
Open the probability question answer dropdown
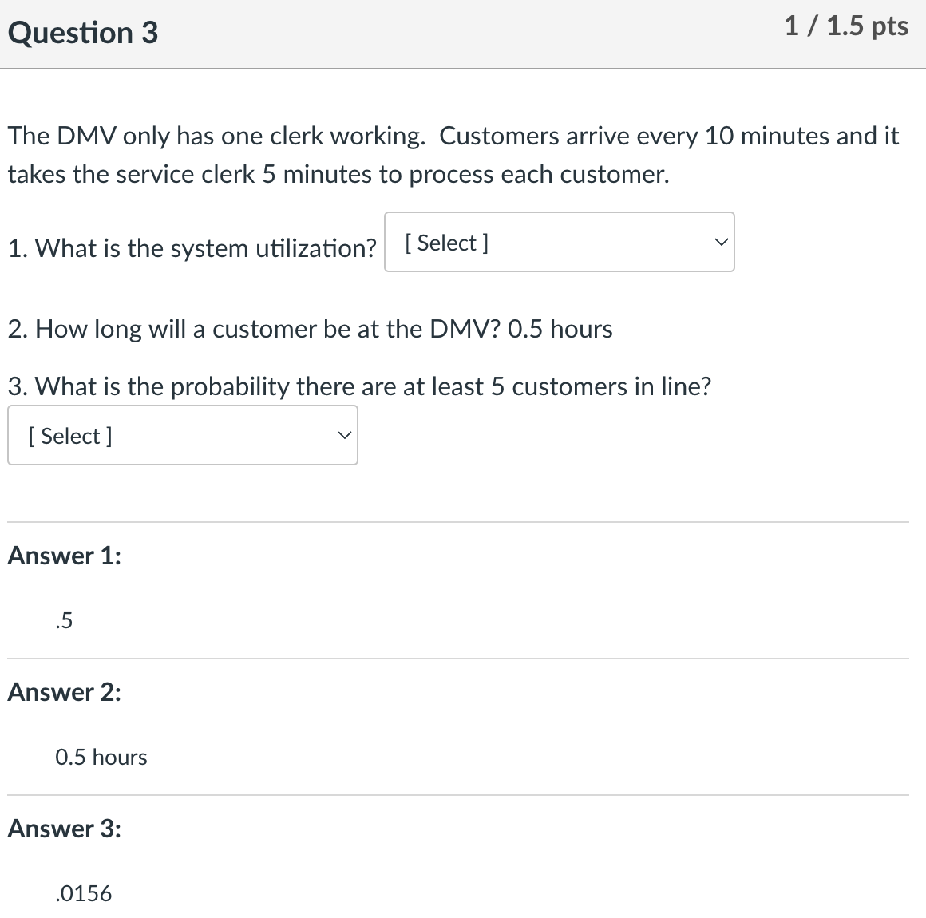pyautogui.click(x=182, y=435)
